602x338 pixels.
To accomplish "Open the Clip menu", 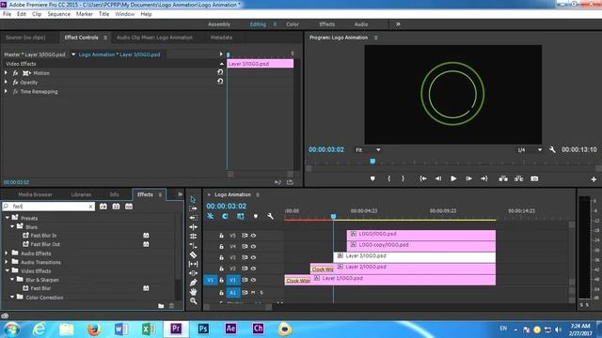I will tap(37, 14).
